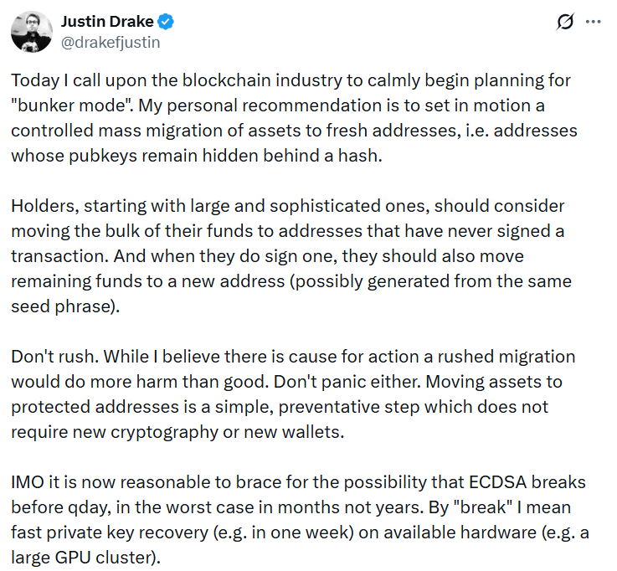Open the three-dot more options menu

point(594,22)
